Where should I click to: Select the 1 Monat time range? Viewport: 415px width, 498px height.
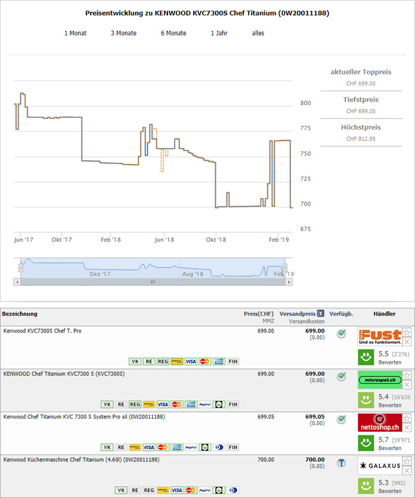[x=75, y=33]
